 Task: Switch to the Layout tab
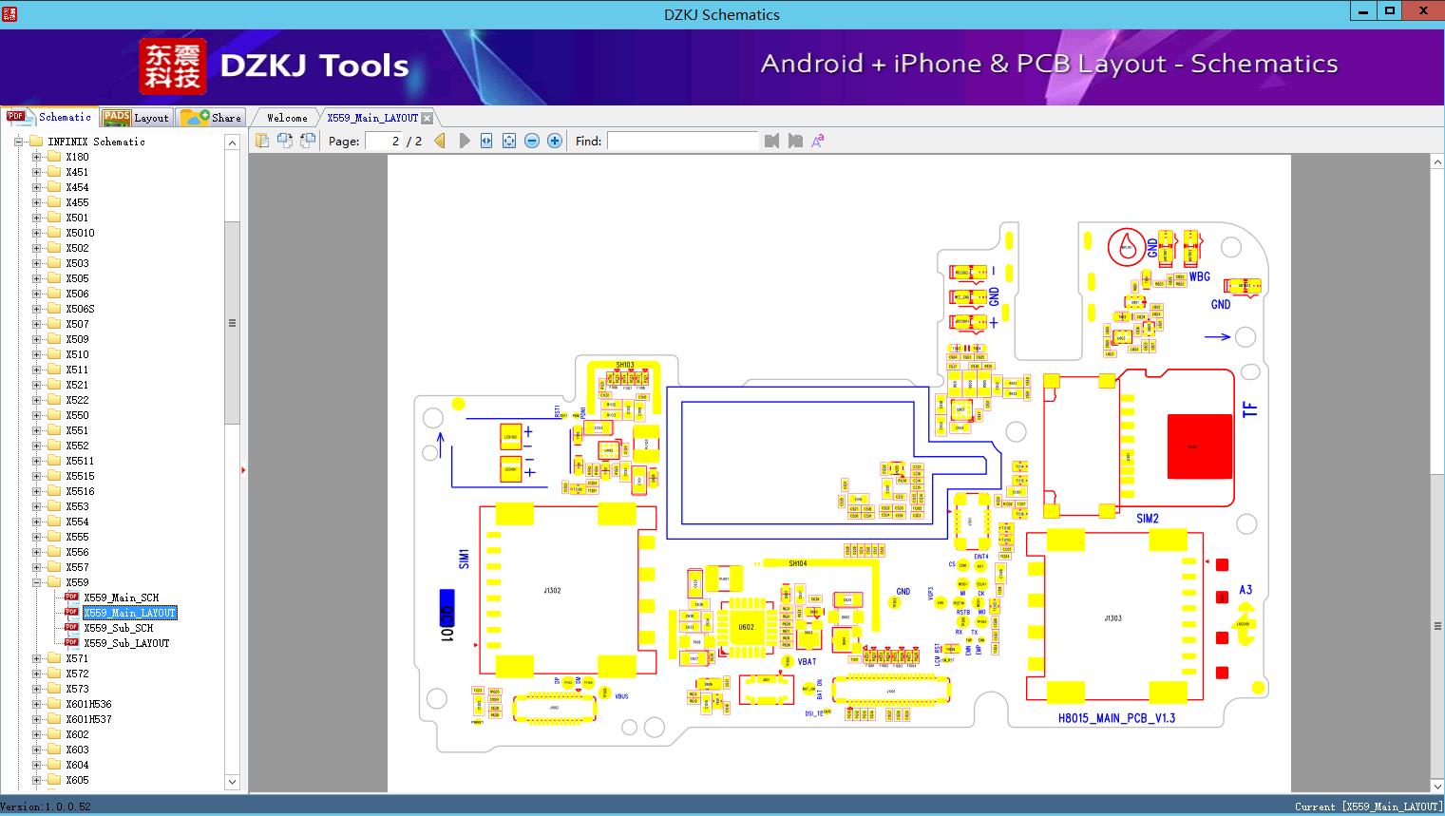point(136,117)
